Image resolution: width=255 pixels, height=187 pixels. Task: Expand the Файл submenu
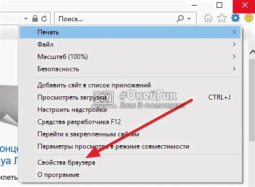[130, 45]
